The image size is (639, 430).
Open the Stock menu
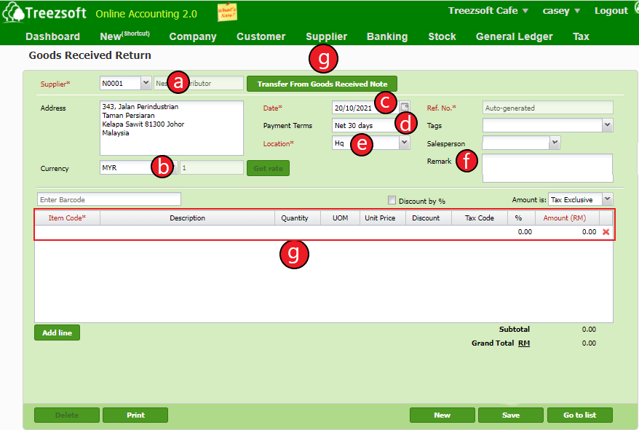coord(442,36)
